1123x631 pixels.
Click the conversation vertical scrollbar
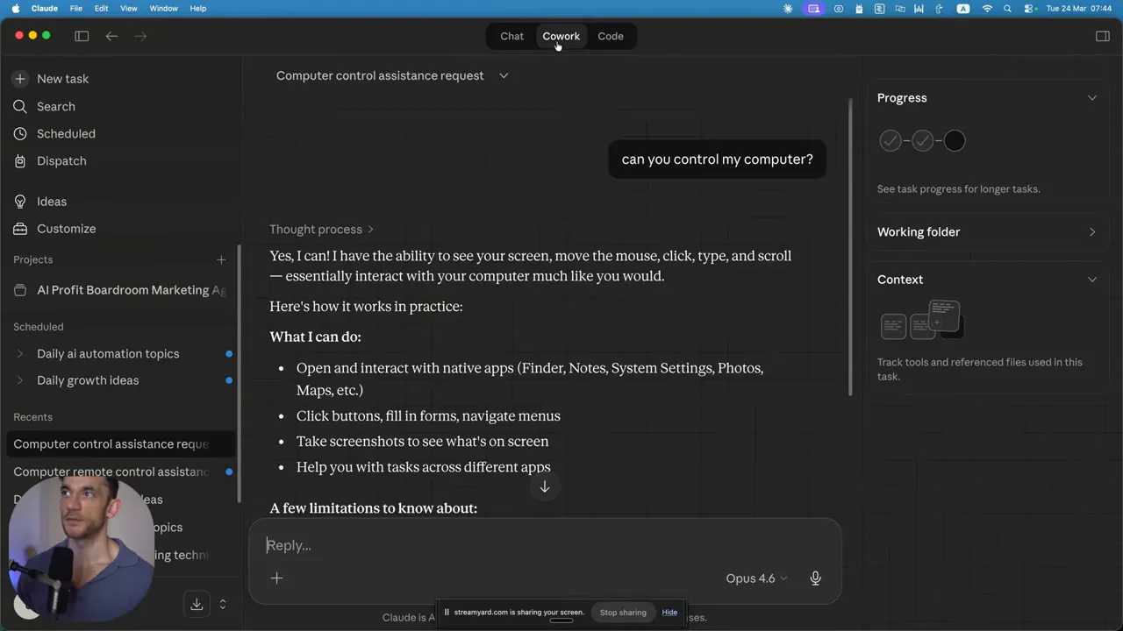[849, 246]
